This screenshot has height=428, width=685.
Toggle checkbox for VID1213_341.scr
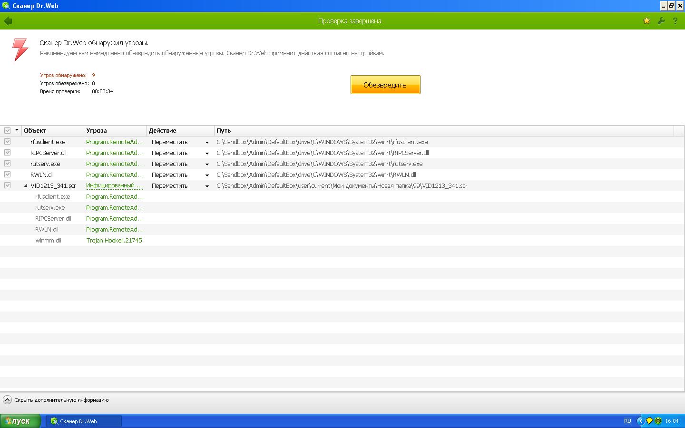click(x=7, y=185)
